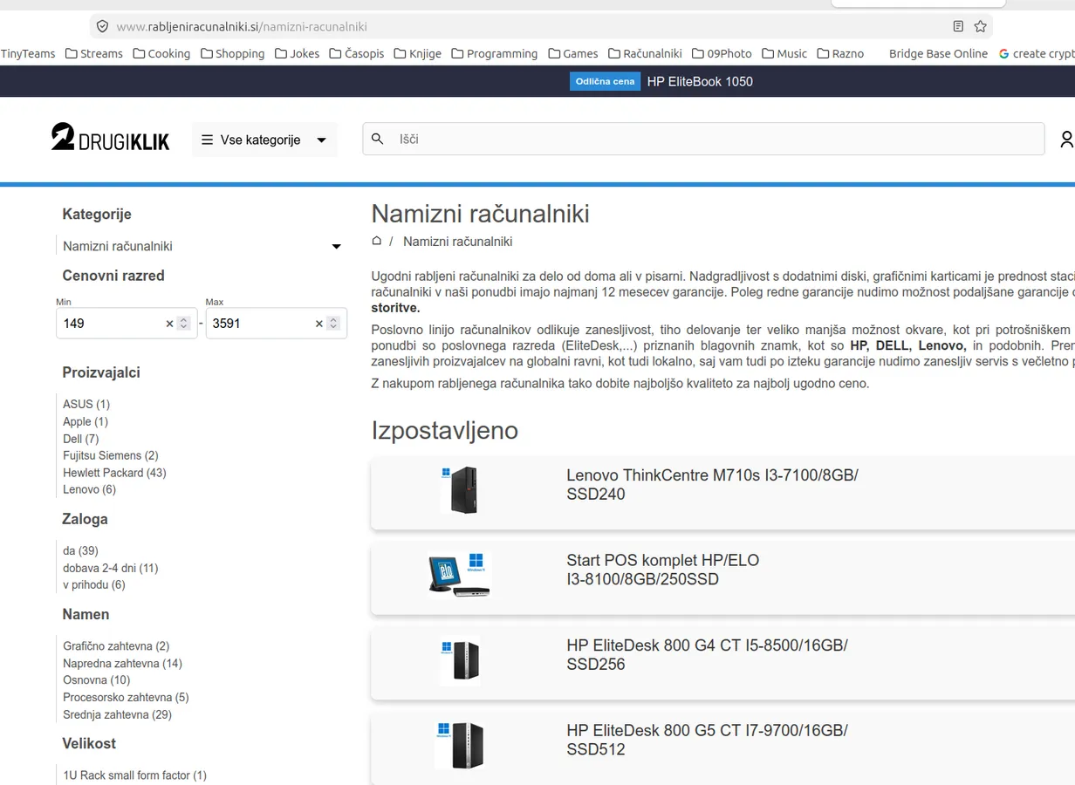This screenshot has width=1075, height=785.
Task: Click the address bar URL
Action: click(x=242, y=26)
